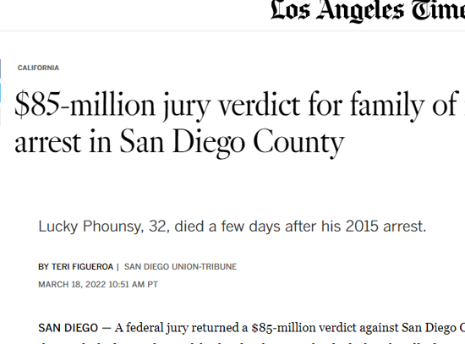Click the partially visible second article line
Image resolution: width=465 pixels, height=344 pixels.
click(x=251, y=342)
